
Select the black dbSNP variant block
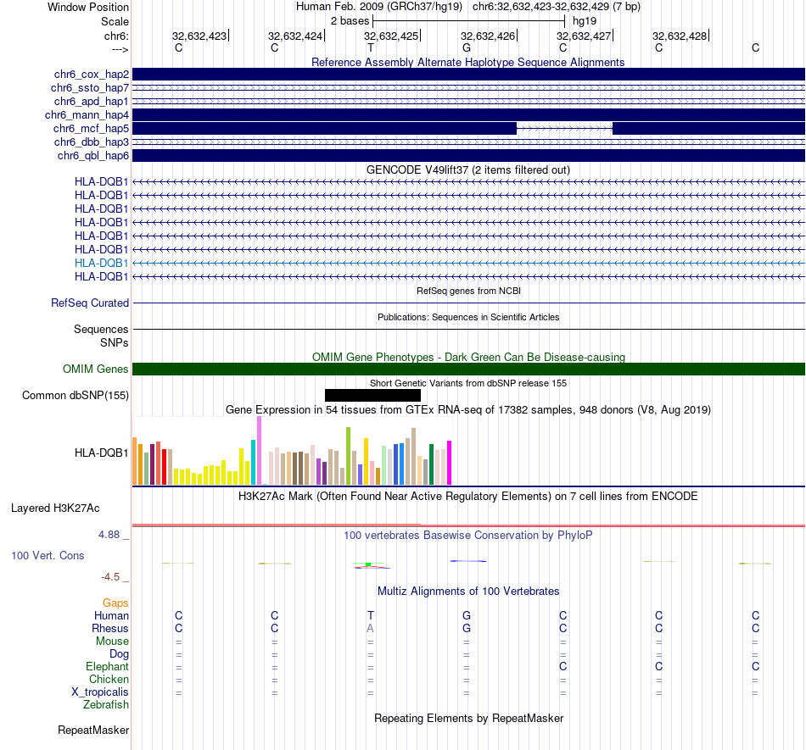coord(372,395)
